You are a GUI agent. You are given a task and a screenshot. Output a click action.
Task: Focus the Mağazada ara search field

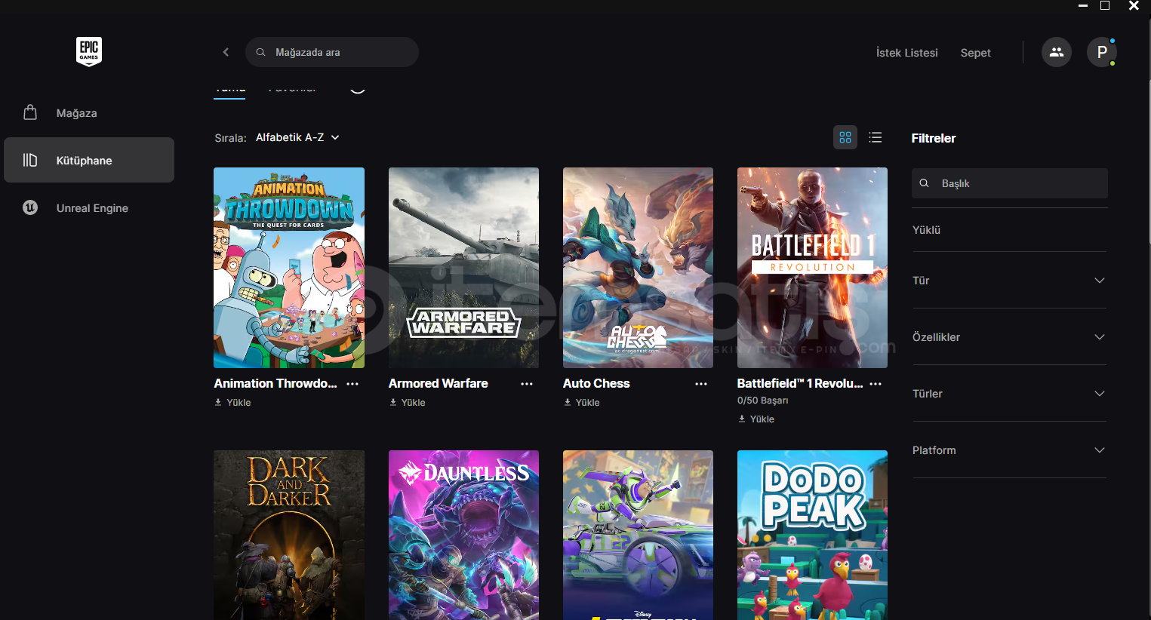pos(332,52)
